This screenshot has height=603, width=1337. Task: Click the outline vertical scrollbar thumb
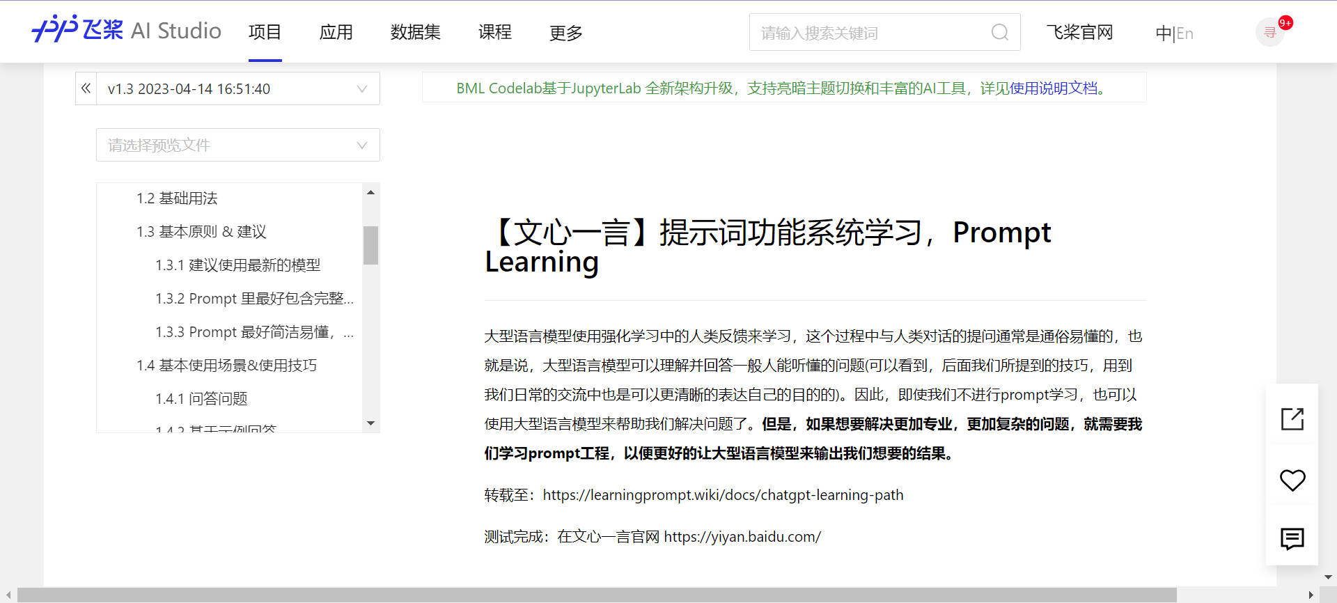(x=370, y=245)
